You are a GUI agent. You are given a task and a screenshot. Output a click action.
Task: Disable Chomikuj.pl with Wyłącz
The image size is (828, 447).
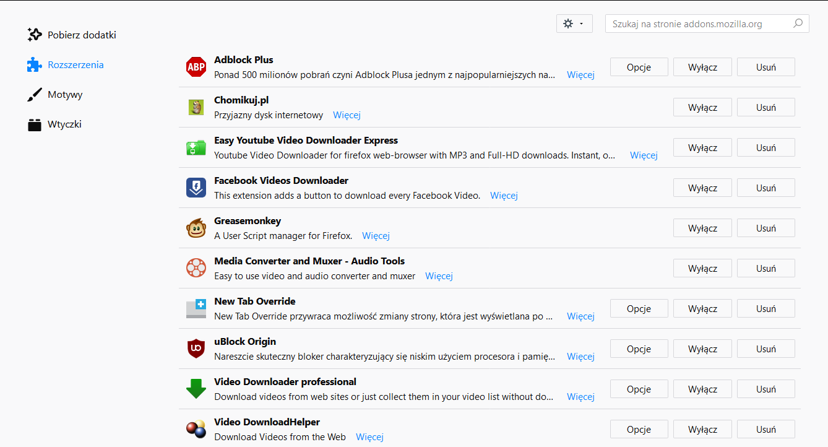pyautogui.click(x=702, y=107)
